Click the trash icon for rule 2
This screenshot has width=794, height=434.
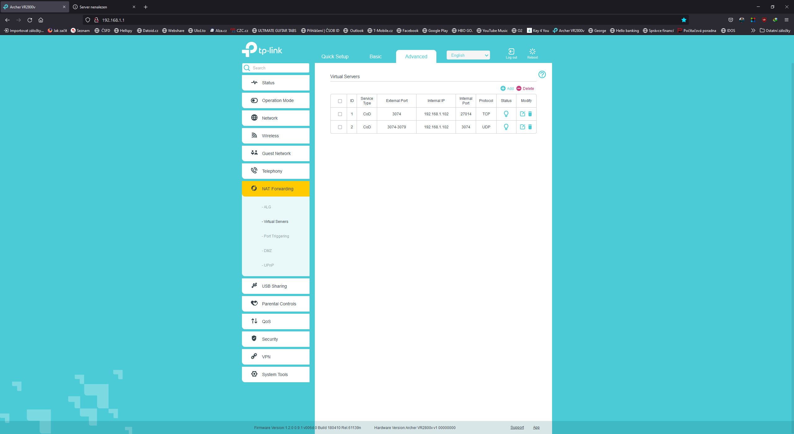click(530, 127)
